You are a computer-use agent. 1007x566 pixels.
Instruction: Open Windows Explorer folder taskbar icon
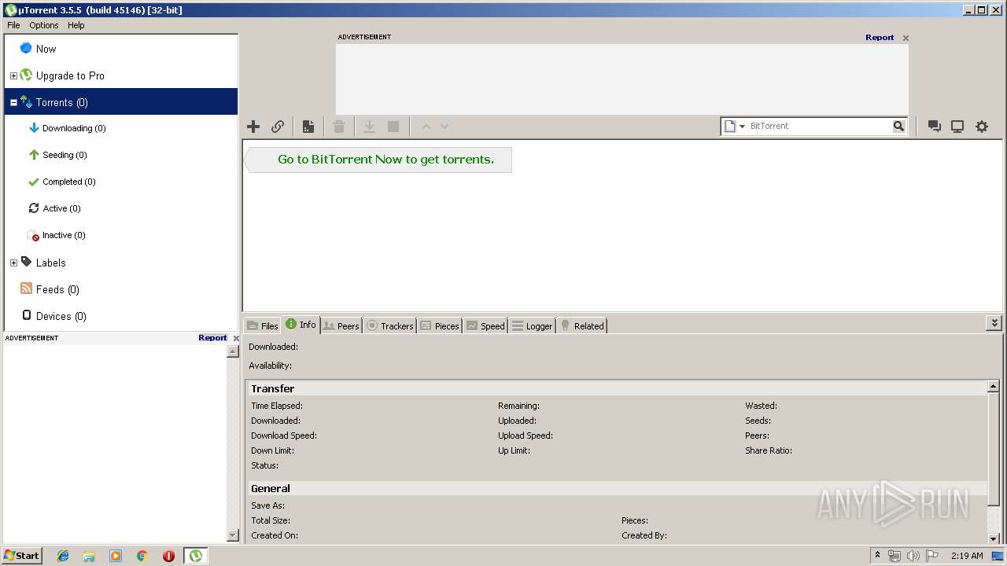pyautogui.click(x=89, y=556)
